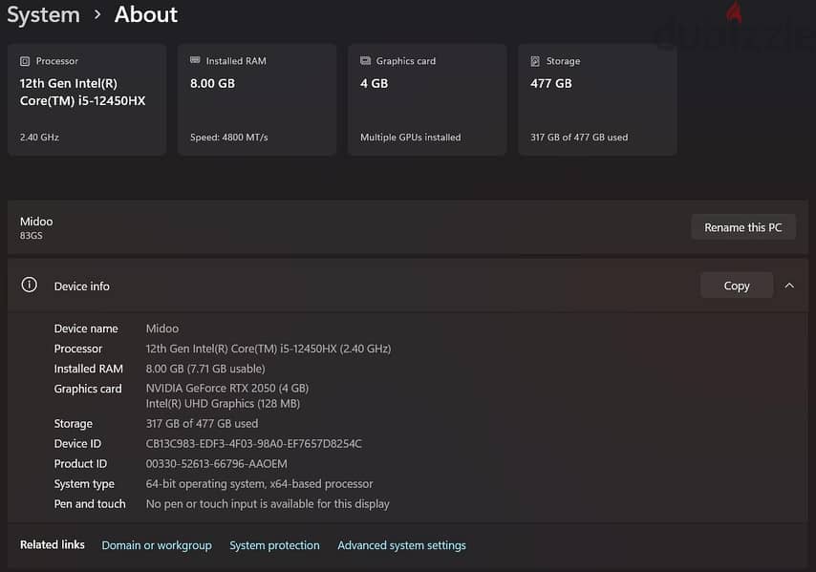Click the breadcrumb chevron after System
Image resolution: width=816 pixels, height=572 pixels.
point(97,14)
